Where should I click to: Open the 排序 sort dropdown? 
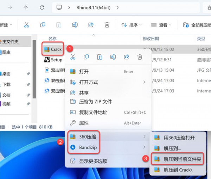click(132, 25)
